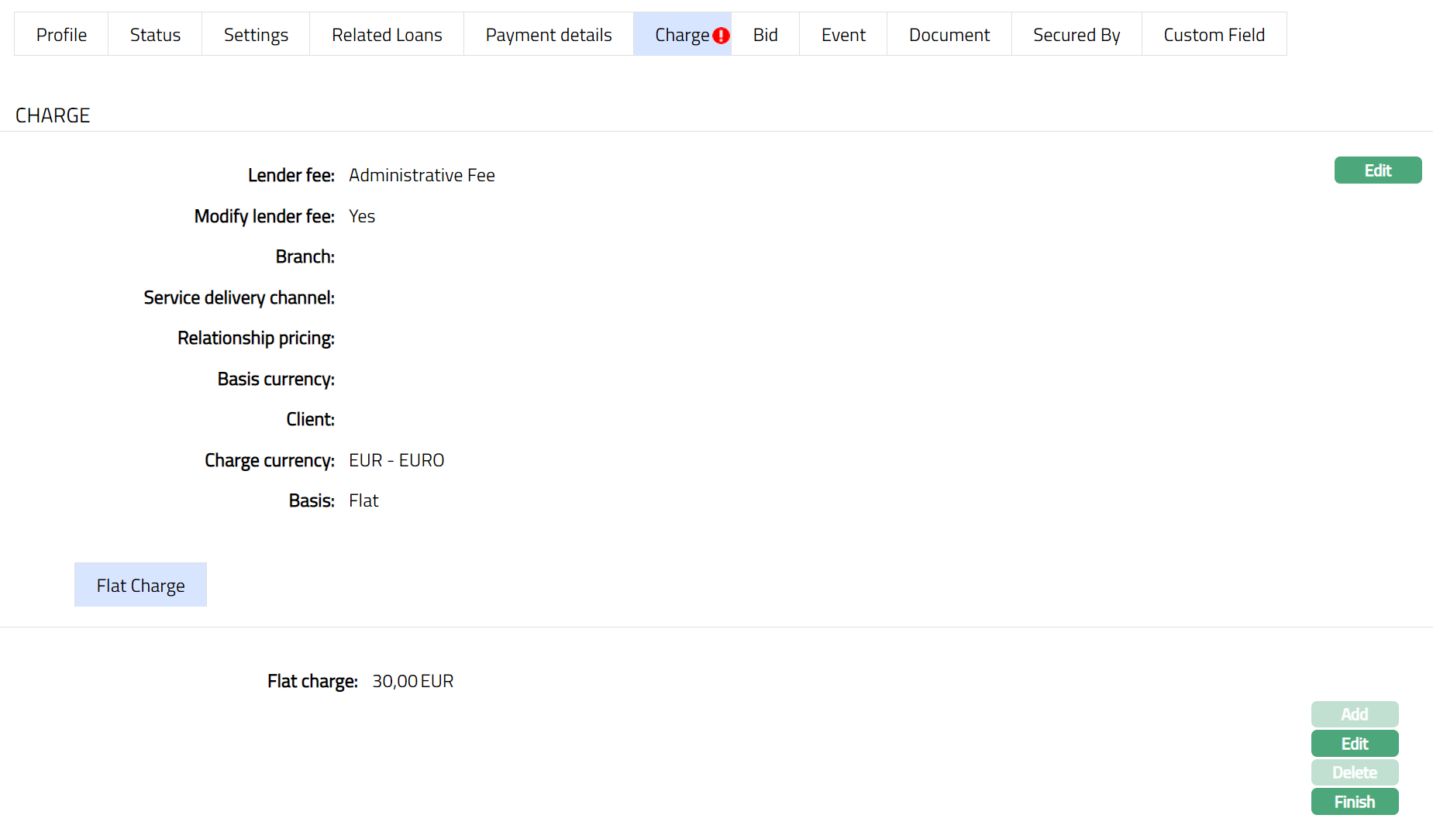
Task: Open the Secured By tab
Action: click(x=1076, y=35)
